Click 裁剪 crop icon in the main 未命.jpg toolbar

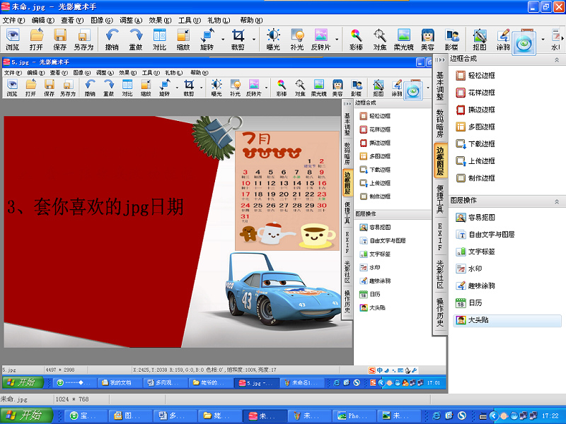238,40
